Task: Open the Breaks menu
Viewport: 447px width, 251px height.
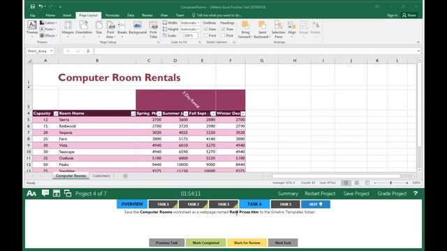Action: tap(122, 29)
